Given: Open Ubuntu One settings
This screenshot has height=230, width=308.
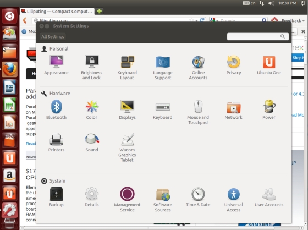Looking at the screenshot, I should (x=269, y=65).
